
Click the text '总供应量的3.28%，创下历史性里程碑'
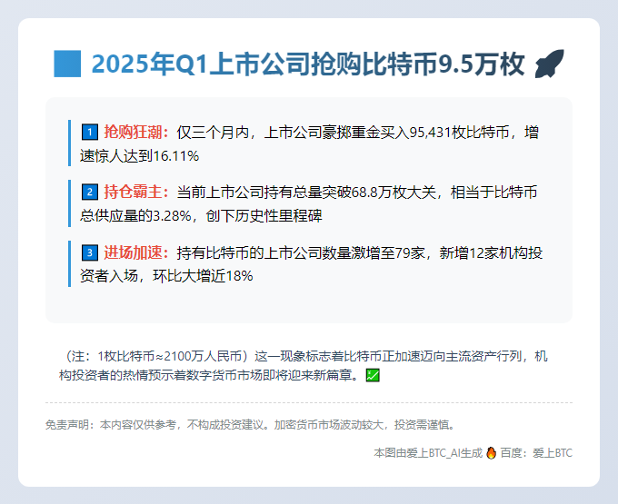point(201,216)
